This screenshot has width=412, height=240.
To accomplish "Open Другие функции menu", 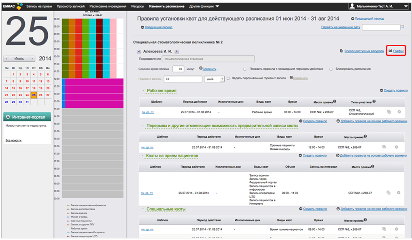I will point(204,6).
